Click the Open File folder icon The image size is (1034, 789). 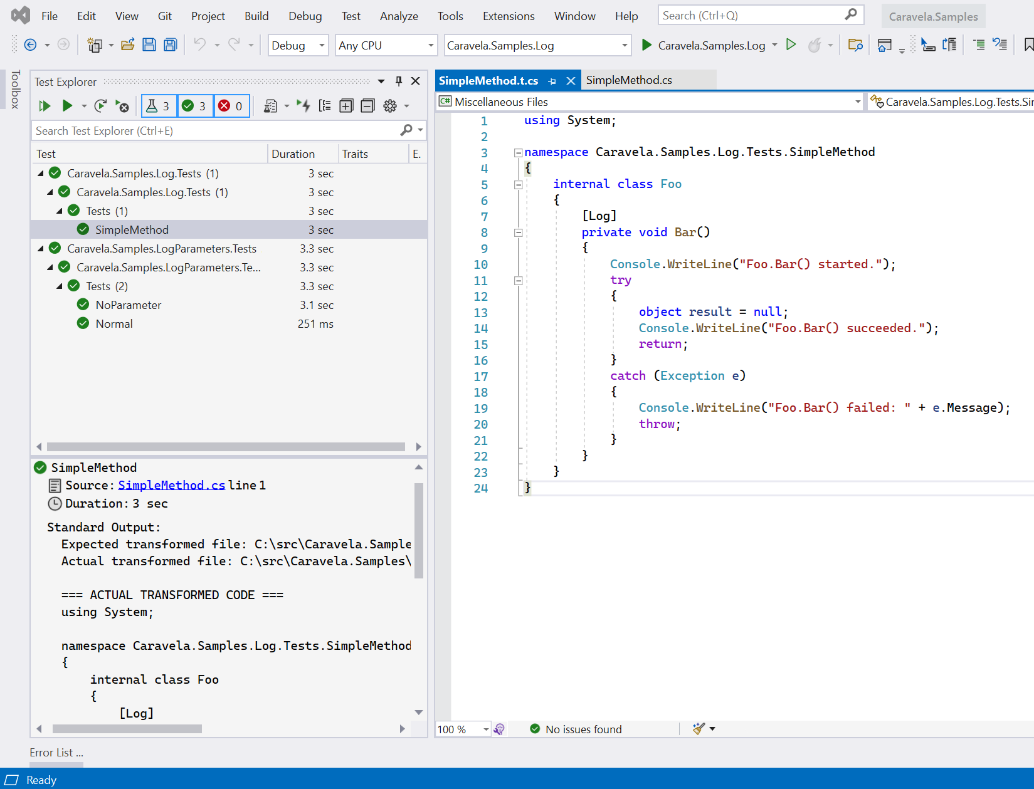128,45
